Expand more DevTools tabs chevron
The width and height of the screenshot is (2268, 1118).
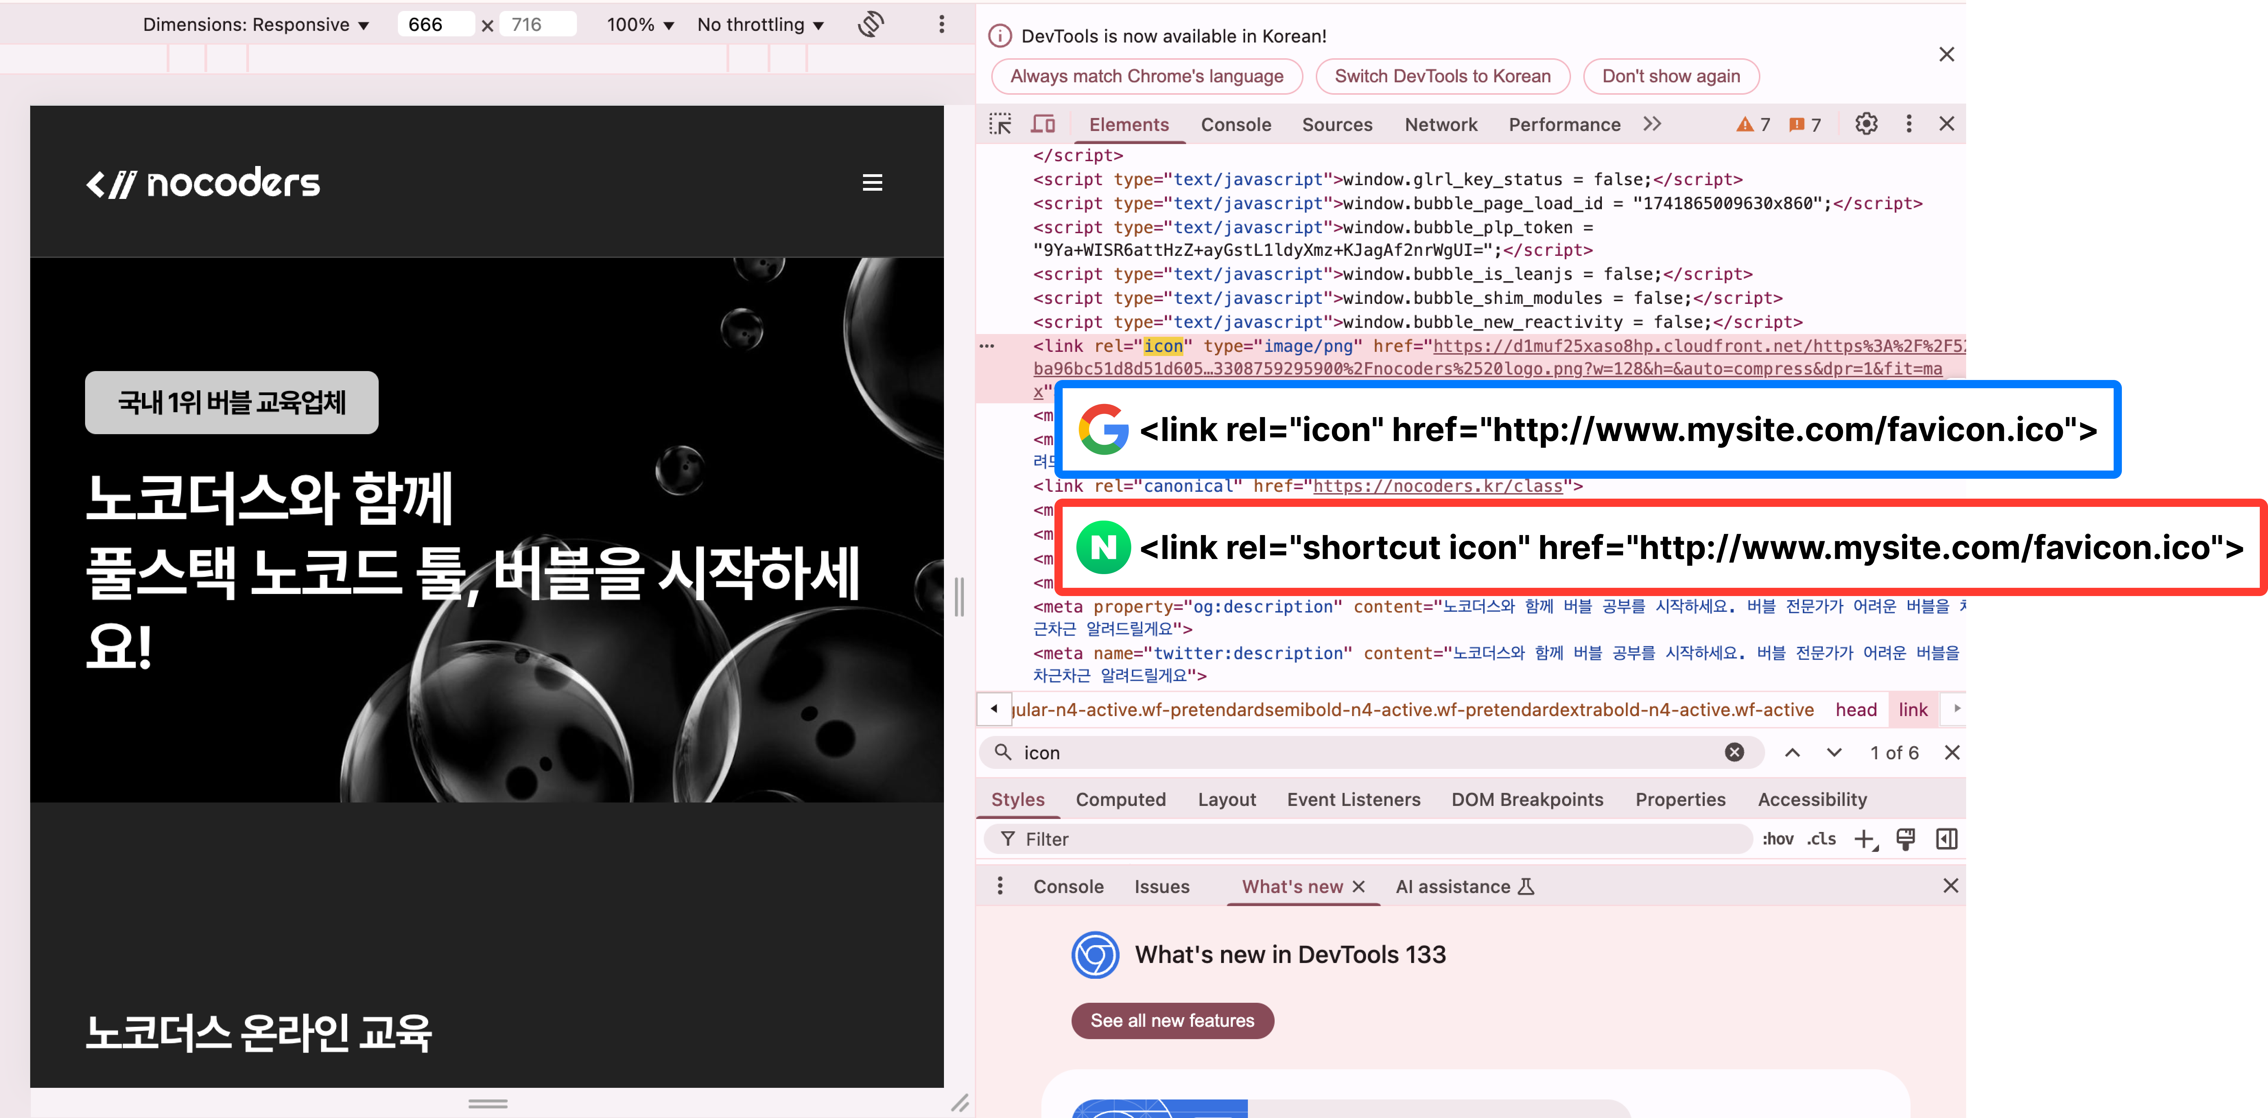point(1652,124)
